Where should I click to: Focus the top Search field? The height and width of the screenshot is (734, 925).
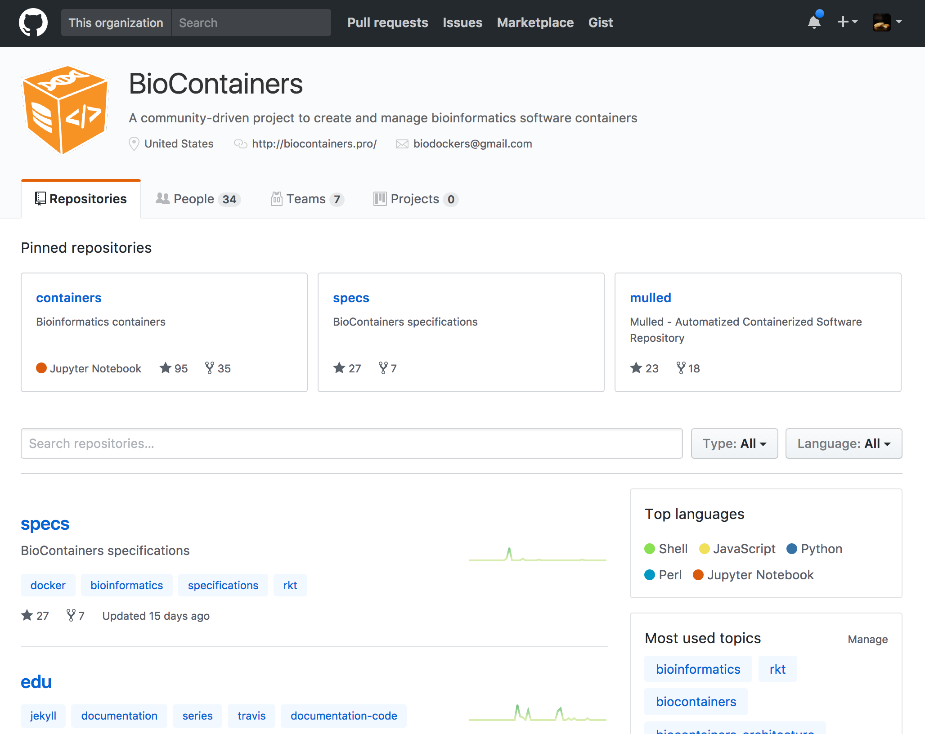tap(251, 22)
